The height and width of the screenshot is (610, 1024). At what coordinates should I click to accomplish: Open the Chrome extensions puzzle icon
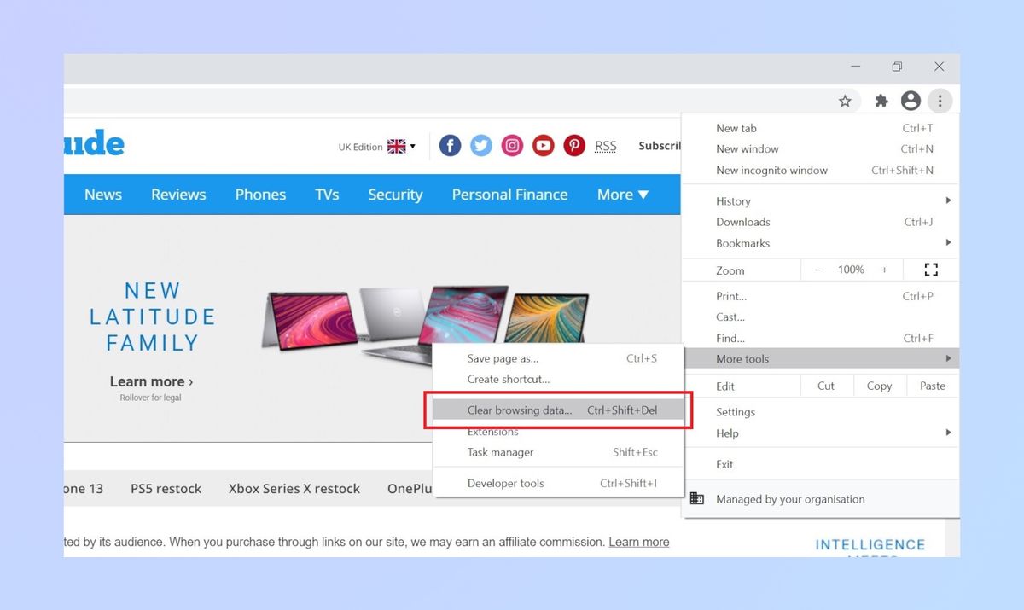(881, 101)
